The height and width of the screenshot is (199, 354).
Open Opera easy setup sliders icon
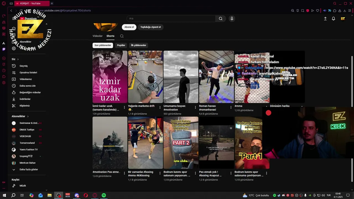(x=350, y=11)
